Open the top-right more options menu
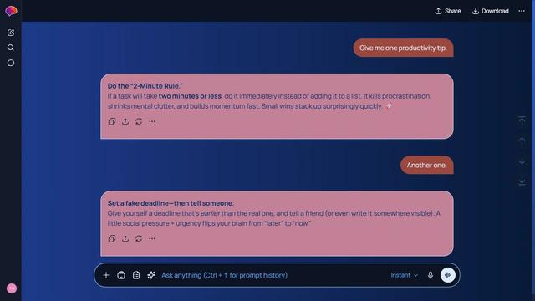Screen dimensions: 535x301 522,11
